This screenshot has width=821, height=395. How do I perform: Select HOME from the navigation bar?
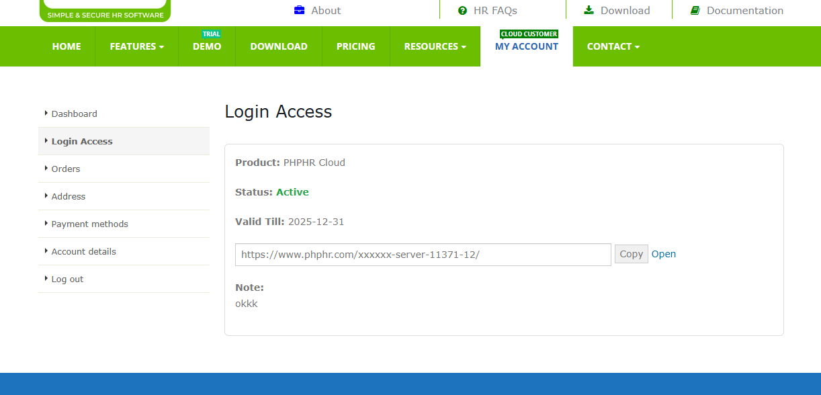click(x=67, y=46)
